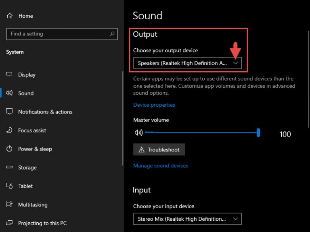Image resolution: width=310 pixels, height=232 pixels.
Task: Click the magnifier icon in search box
Action: tap(112, 34)
